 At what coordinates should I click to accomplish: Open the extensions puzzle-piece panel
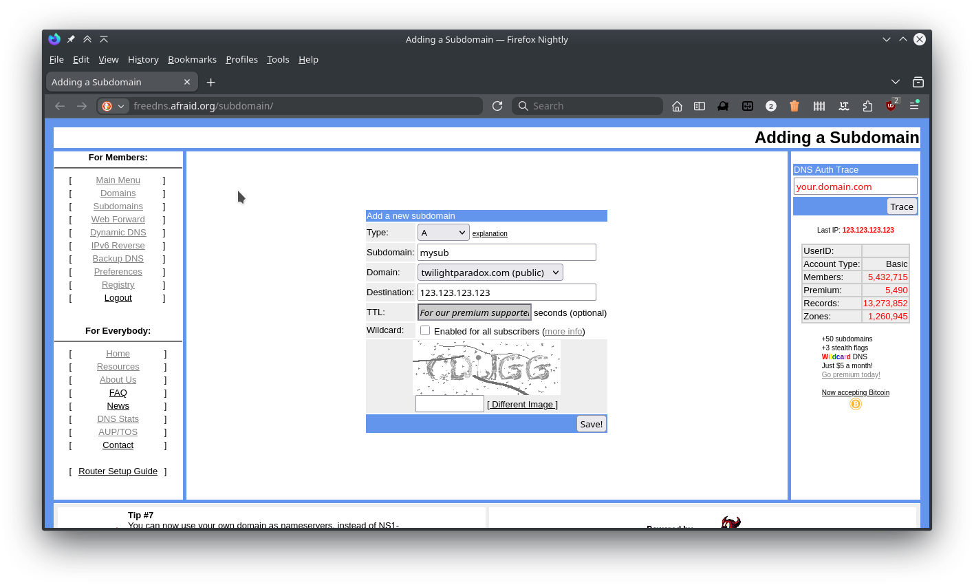click(867, 106)
